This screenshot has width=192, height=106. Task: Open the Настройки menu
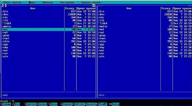pos(67,2)
